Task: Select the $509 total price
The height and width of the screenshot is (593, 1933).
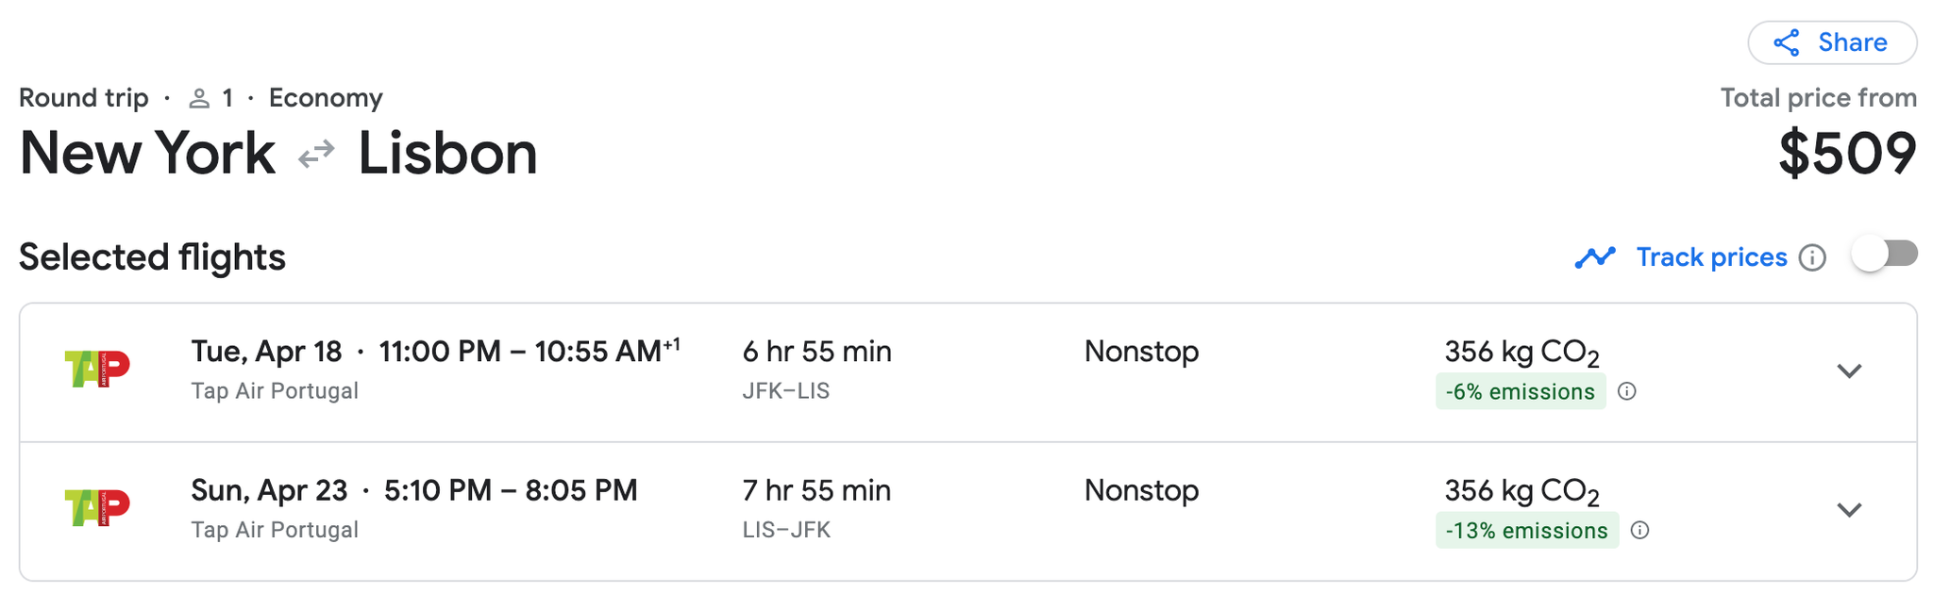Action: pos(1847,154)
